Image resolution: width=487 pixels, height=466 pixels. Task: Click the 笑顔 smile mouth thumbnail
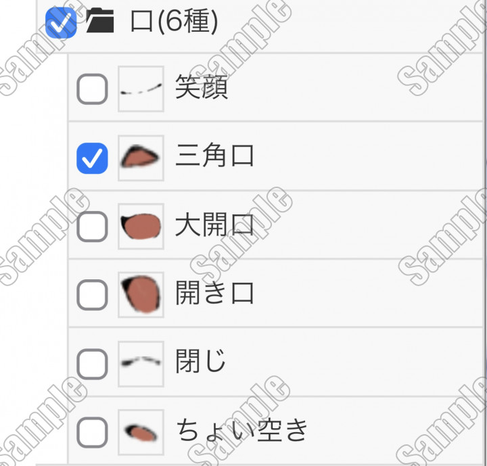pos(141,89)
